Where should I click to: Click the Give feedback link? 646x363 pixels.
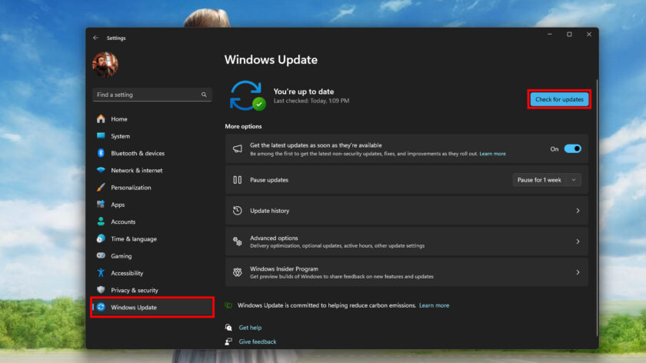[258, 341]
